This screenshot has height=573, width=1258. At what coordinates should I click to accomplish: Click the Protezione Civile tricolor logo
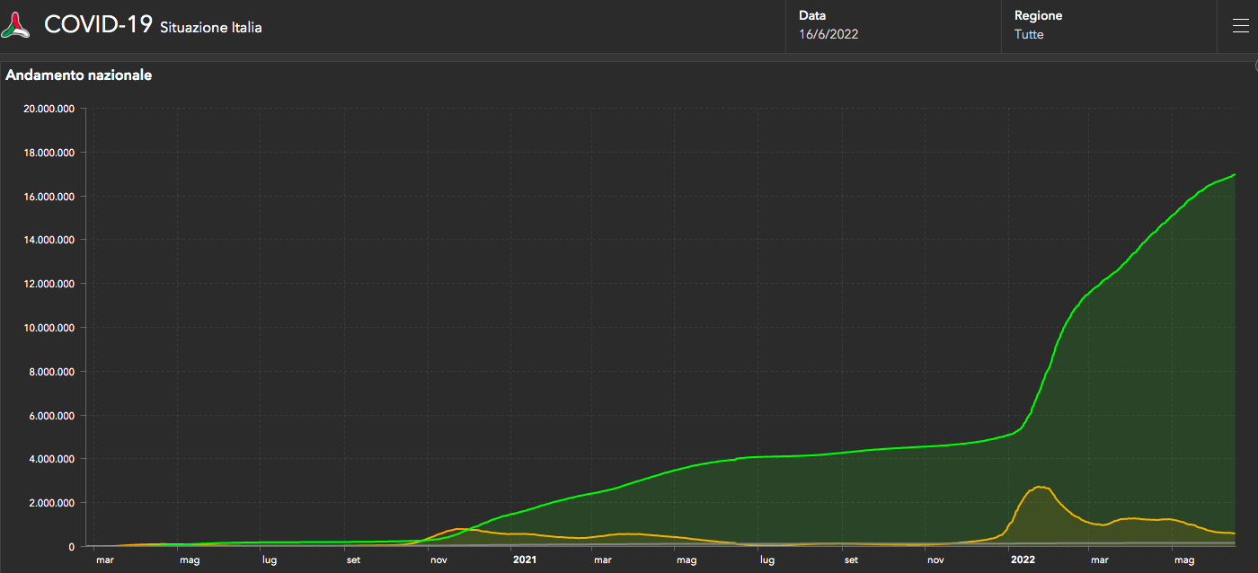click(16, 25)
